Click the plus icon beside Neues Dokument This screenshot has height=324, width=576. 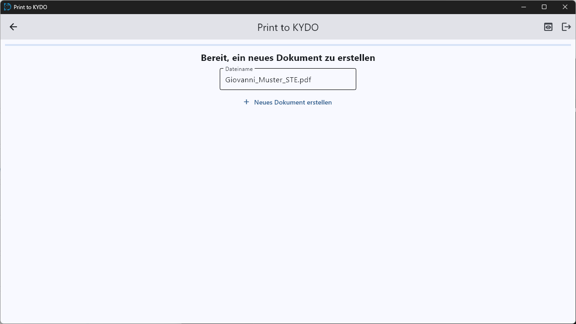tap(246, 102)
